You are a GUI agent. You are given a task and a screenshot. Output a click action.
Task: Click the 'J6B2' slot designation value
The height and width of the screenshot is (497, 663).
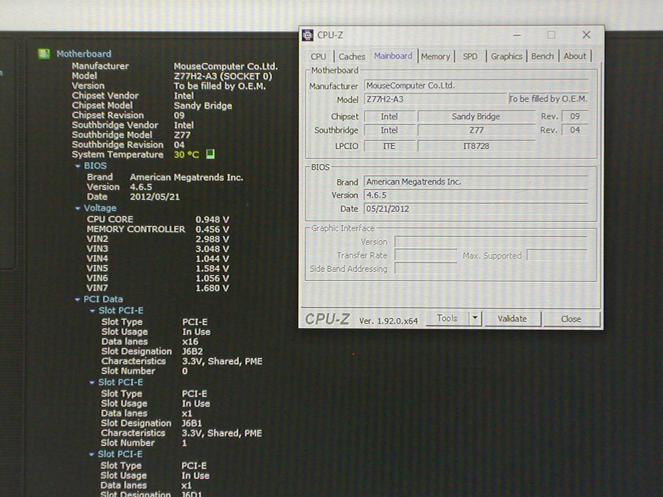[x=192, y=352]
